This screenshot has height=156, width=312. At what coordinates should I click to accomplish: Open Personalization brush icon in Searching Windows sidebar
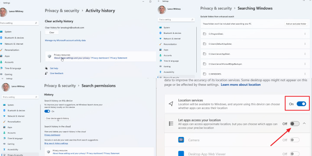pos(160,44)
